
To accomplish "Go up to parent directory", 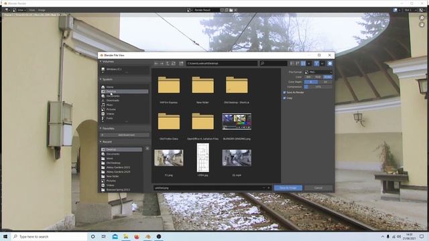I will [168, 64].
